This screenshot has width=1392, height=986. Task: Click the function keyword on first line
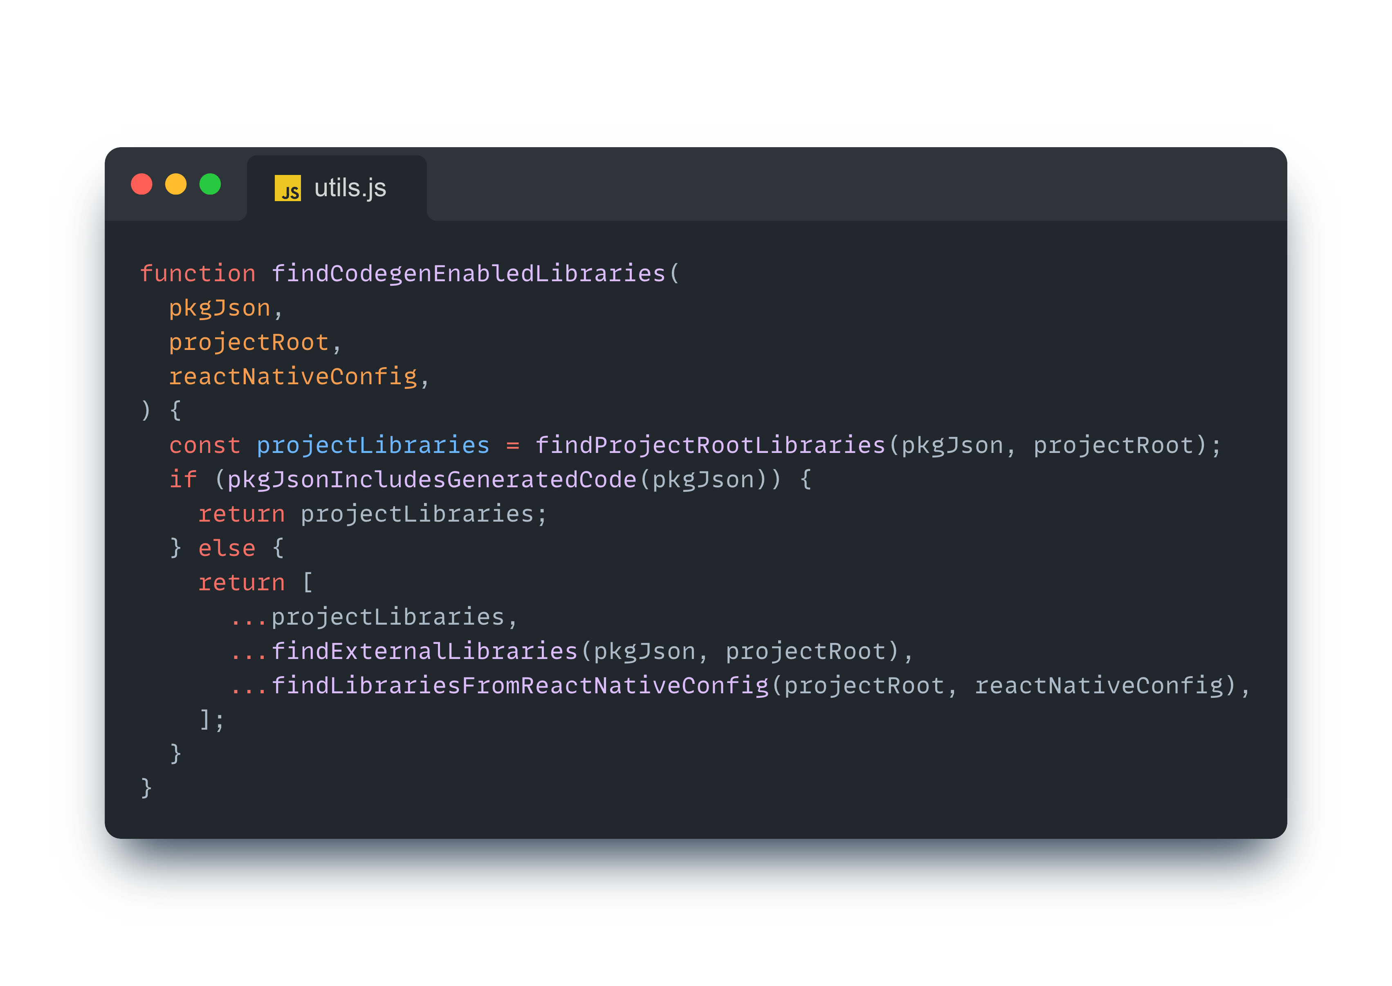198,274
